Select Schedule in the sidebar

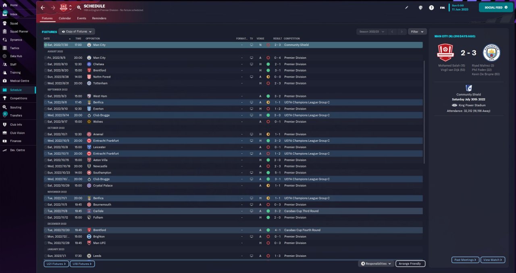(18, 90)
